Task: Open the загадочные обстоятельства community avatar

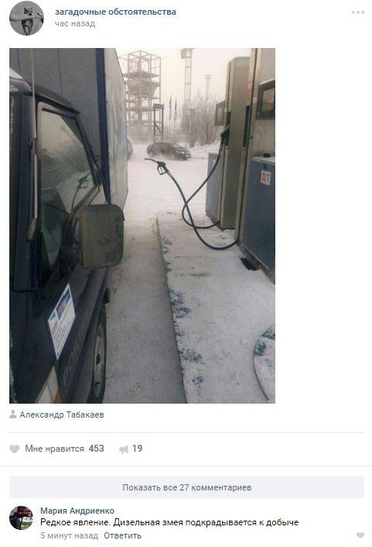Action: click(x=26, y=18)
